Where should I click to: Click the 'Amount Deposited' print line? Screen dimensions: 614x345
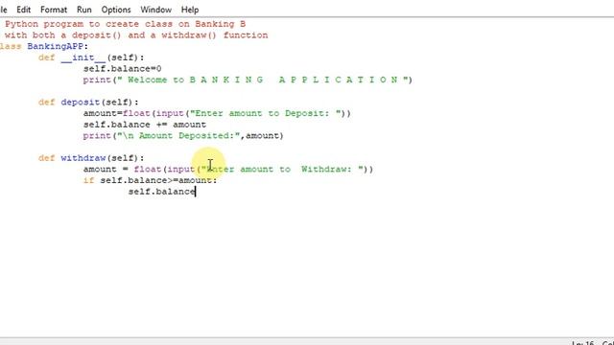coord(183,136)
